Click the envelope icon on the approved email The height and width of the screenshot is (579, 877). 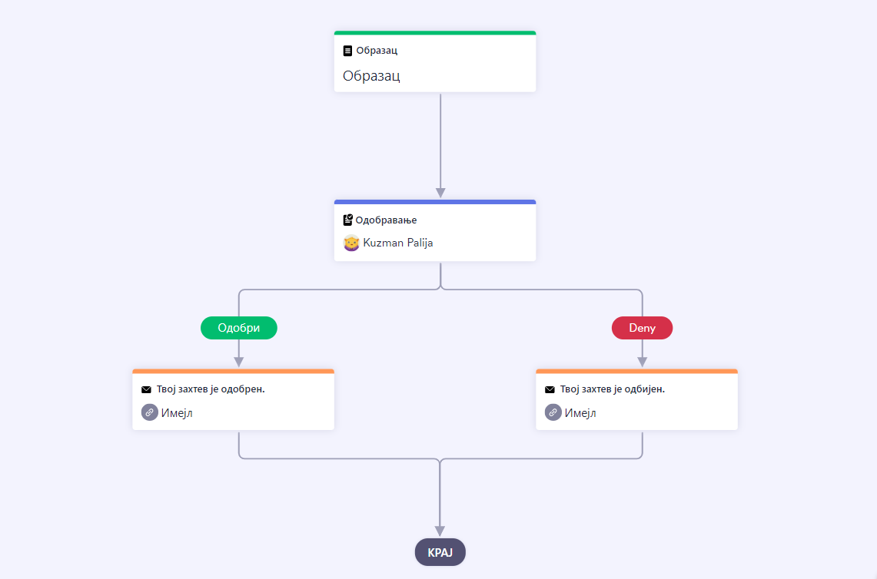click(147, 389)
